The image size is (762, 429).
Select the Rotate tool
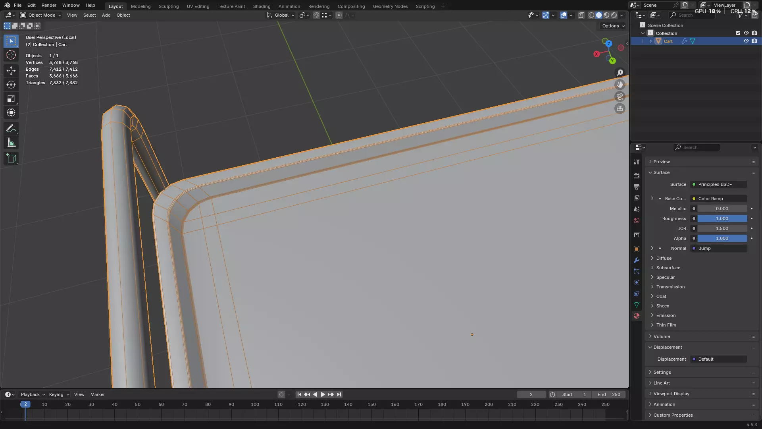[x=11, y=85]
